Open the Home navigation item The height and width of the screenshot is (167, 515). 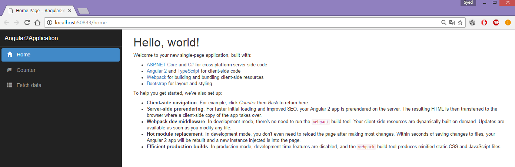coord(61,55)
